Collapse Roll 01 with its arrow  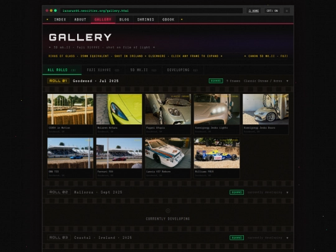(x=287, y=81)
